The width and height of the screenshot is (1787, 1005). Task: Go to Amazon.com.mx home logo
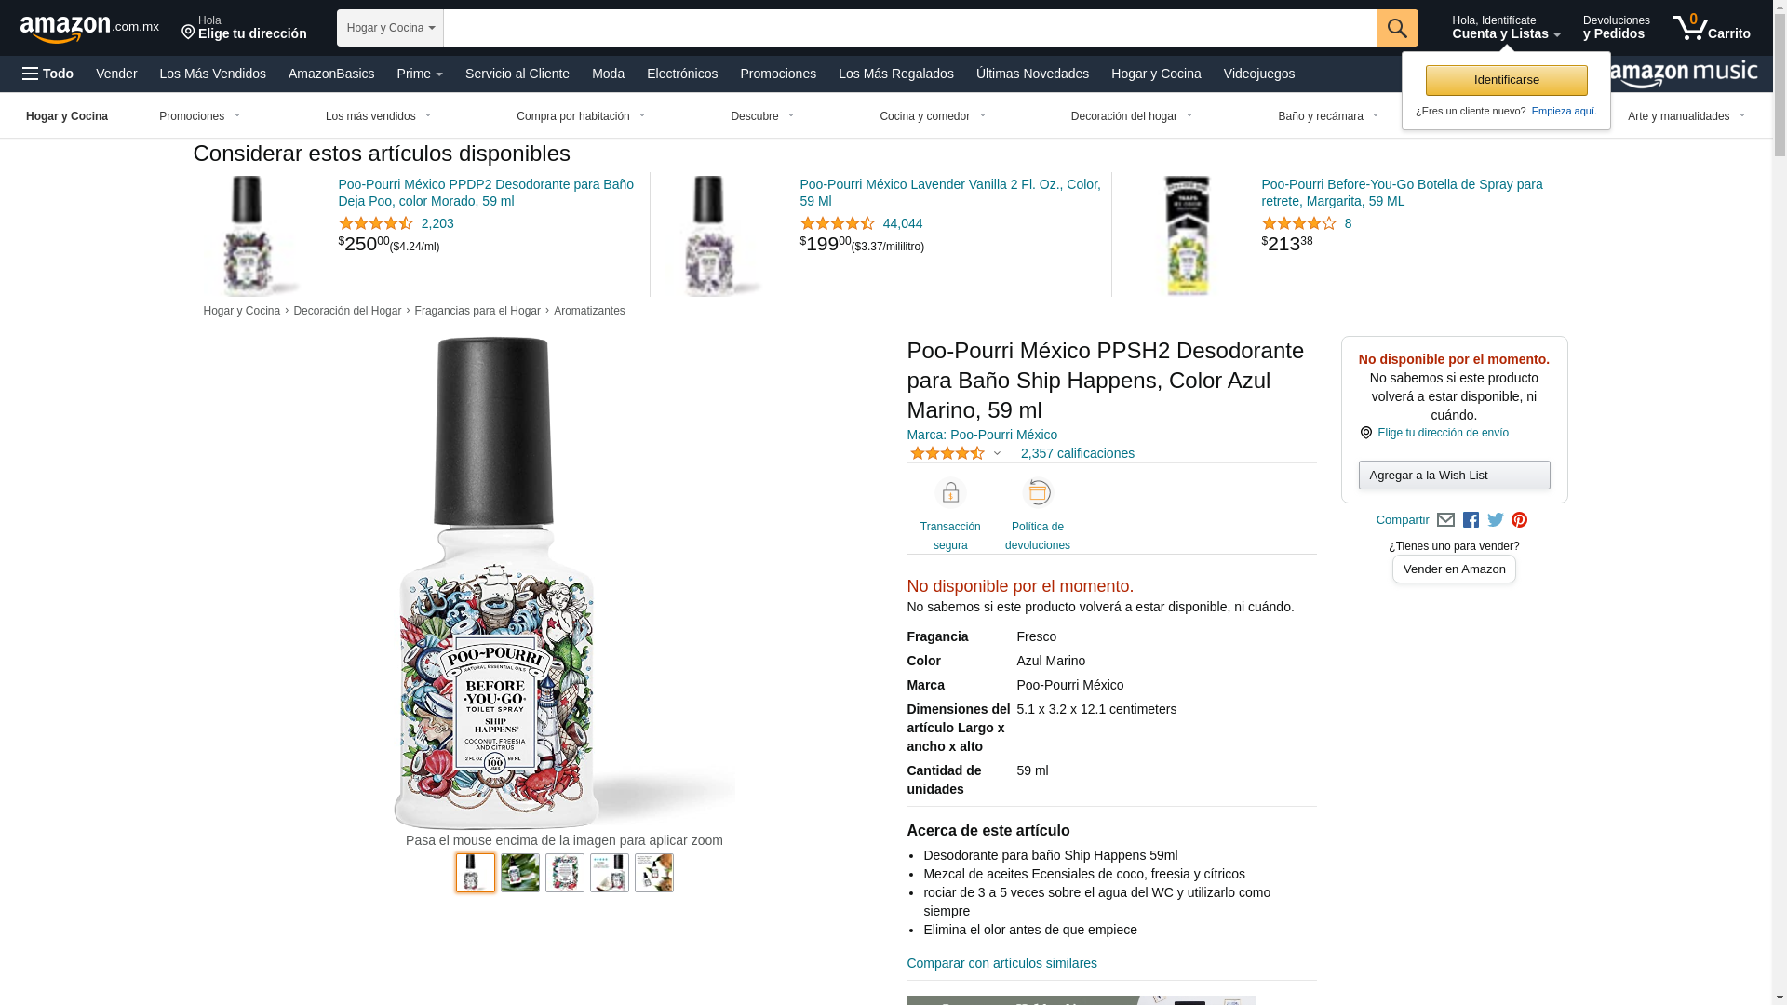(x=88, y=29)
